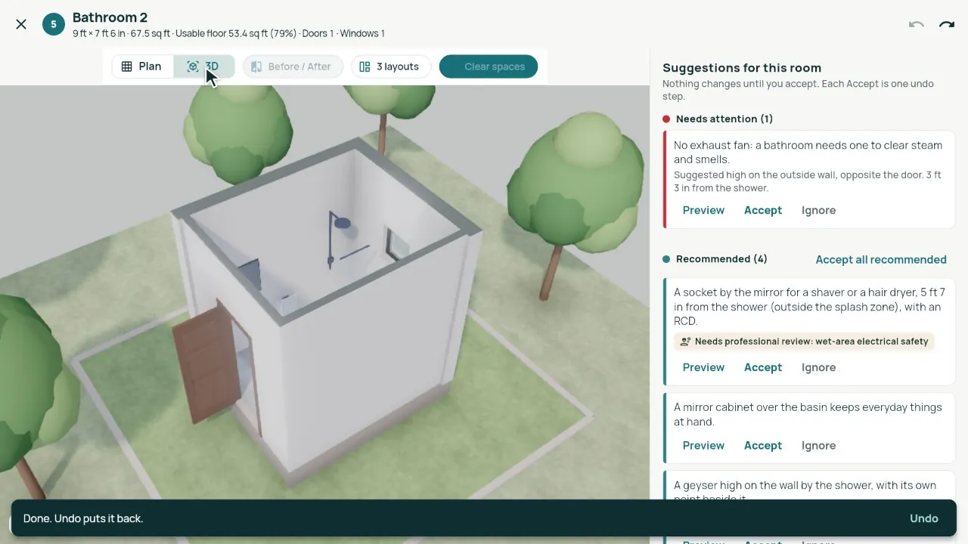Preview the exhaust fan suggestion
Image resolution: width=968 pixels, height=544 pixels.
703,210
